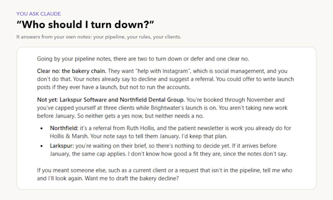
Task: Click the bullet point before Northfield
Action: 42,128
